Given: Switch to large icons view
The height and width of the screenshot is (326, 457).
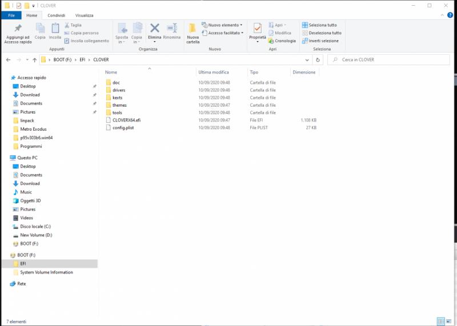Looking at the screenshot, I should (x=448, y=321).
